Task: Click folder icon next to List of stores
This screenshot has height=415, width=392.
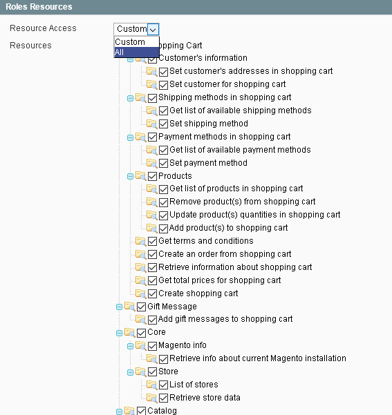Action: (152, 385)
